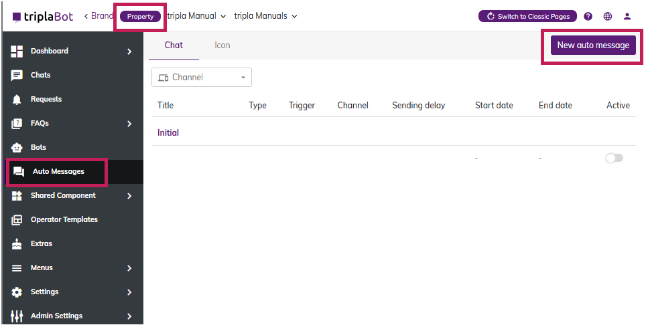Open the help question mark icon
Viewport: 646px width, 325px height.
588,16
